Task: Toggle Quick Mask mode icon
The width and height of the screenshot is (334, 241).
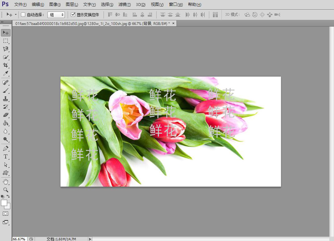Action: (6, 214)
